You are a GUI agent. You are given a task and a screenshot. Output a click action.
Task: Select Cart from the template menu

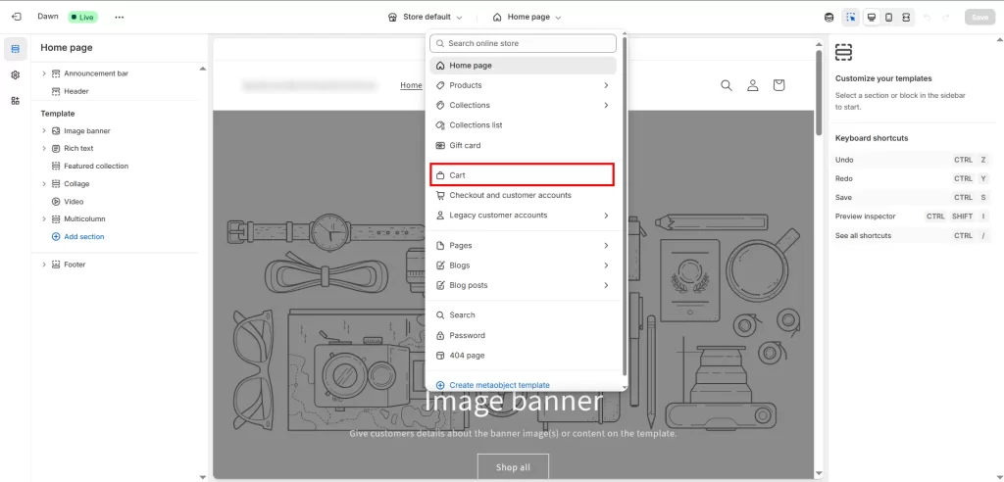(x=523, y=175)
